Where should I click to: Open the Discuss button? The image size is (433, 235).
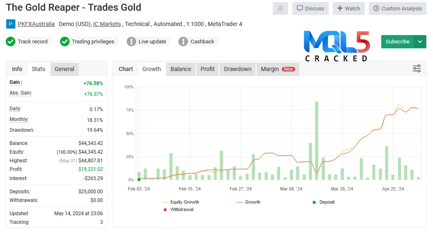pos(310,8)
